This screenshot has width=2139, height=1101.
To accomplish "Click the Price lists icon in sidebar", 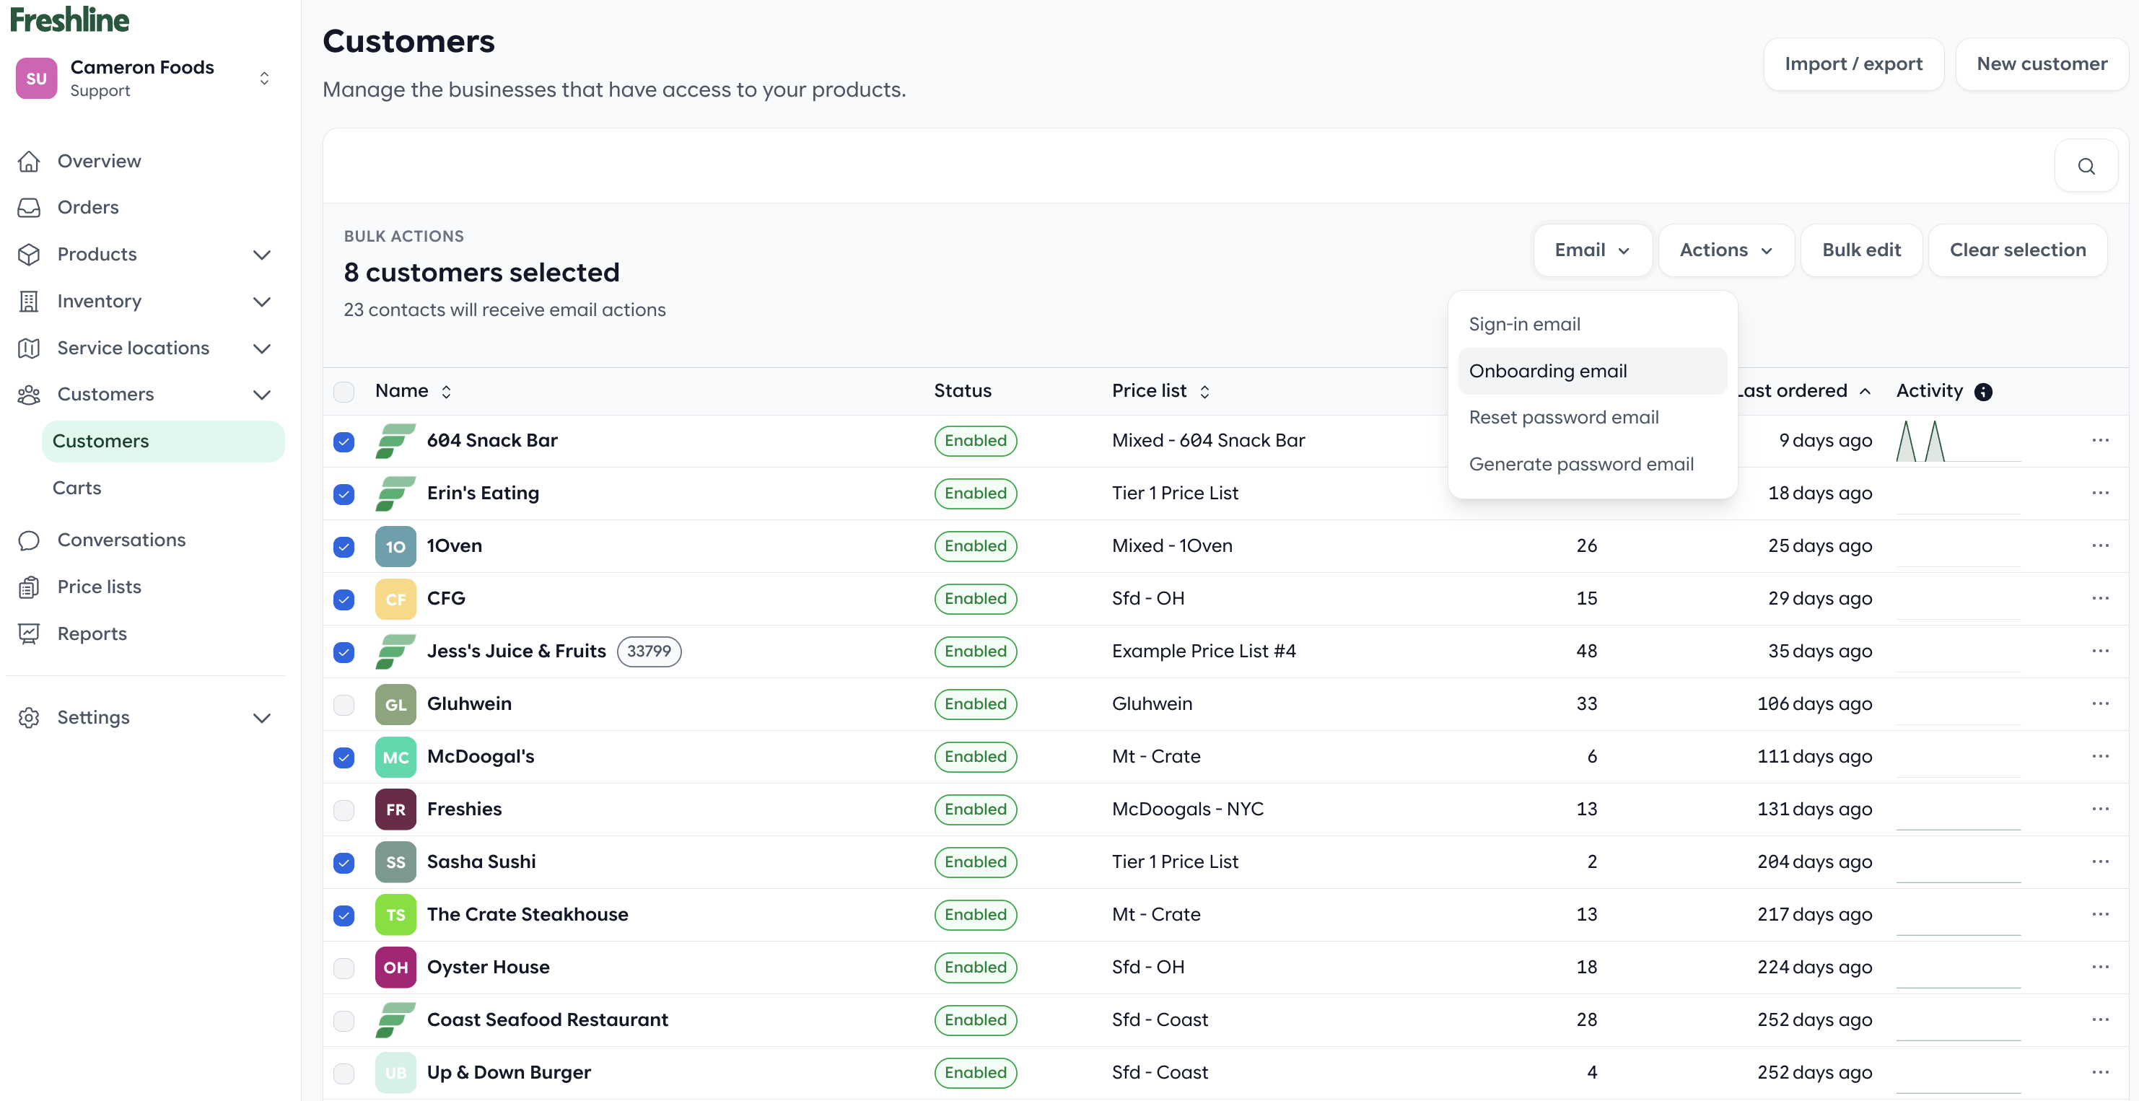I will pos(29,586).
